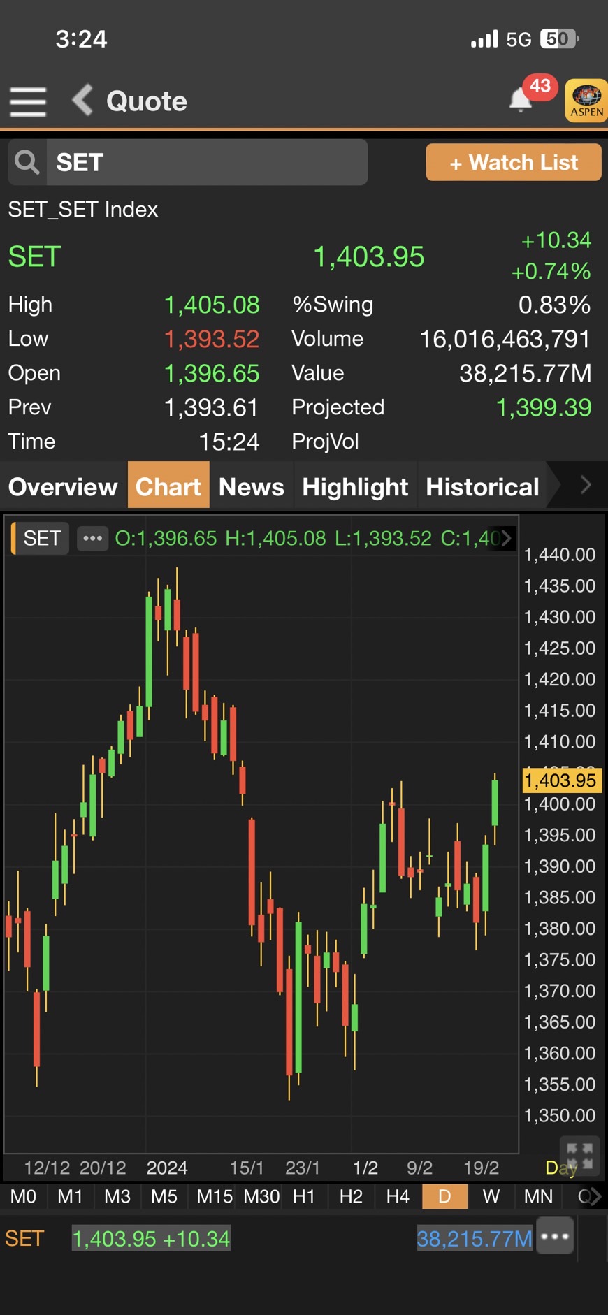This screenshot has width=608, height=1315.
Task: Tap the SET symbol label on chart
Action: tap(42, 538)
